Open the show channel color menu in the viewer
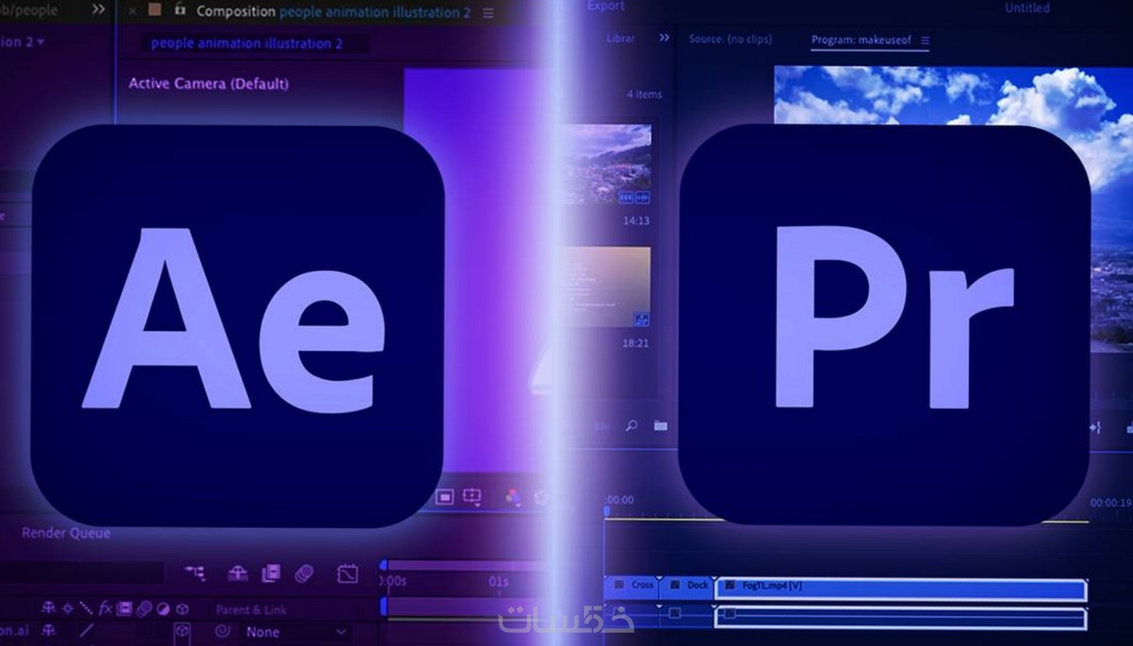The image size is (1133, 646). point(513,497)
